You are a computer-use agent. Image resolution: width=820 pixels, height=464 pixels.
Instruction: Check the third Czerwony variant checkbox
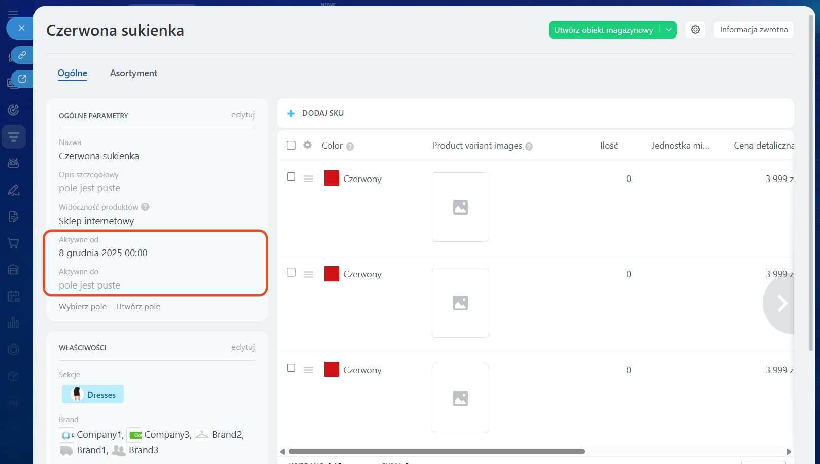[x=291, y=368]
